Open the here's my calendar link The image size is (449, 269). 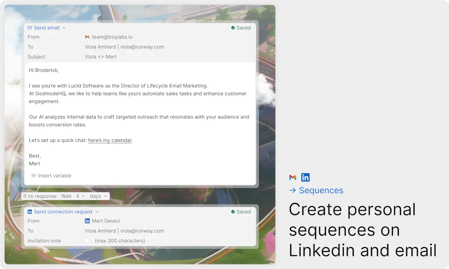[110, 140]
